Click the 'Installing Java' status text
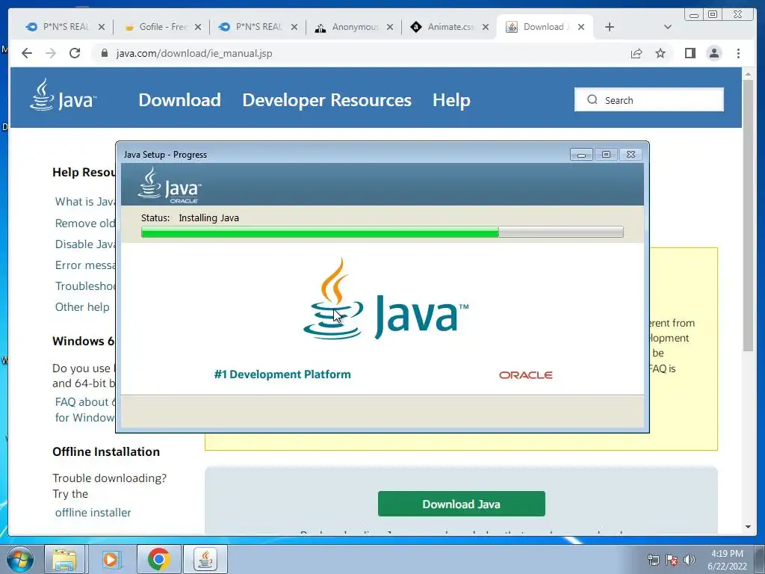Image resolution: width=765 pixels, height=574 pixels. 209,217
